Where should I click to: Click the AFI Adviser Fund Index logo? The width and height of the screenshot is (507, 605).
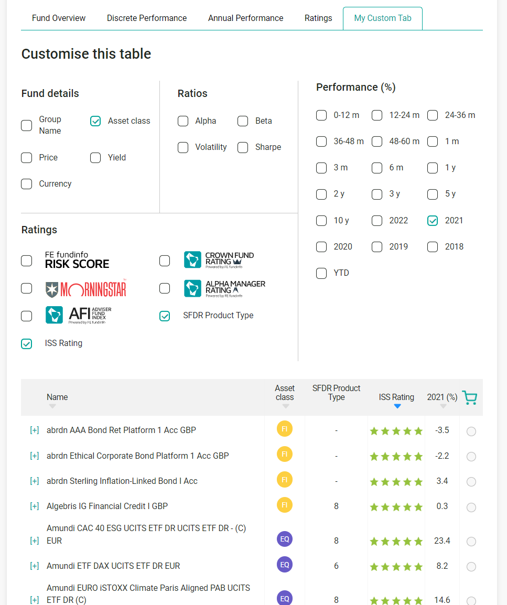pyautogui.click(x=78, y=315)
